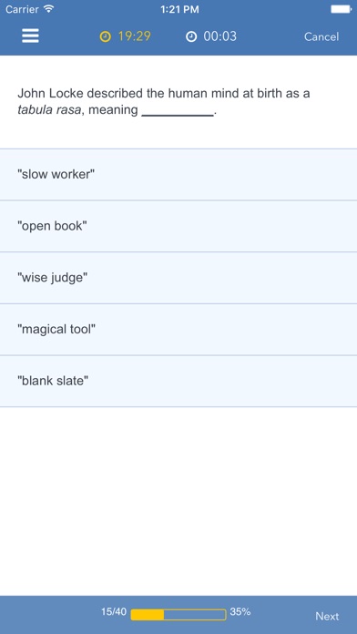This screenshot has width=357, height=634.
Task: Choose the "blank slate" answer
Action: point(178,381)
